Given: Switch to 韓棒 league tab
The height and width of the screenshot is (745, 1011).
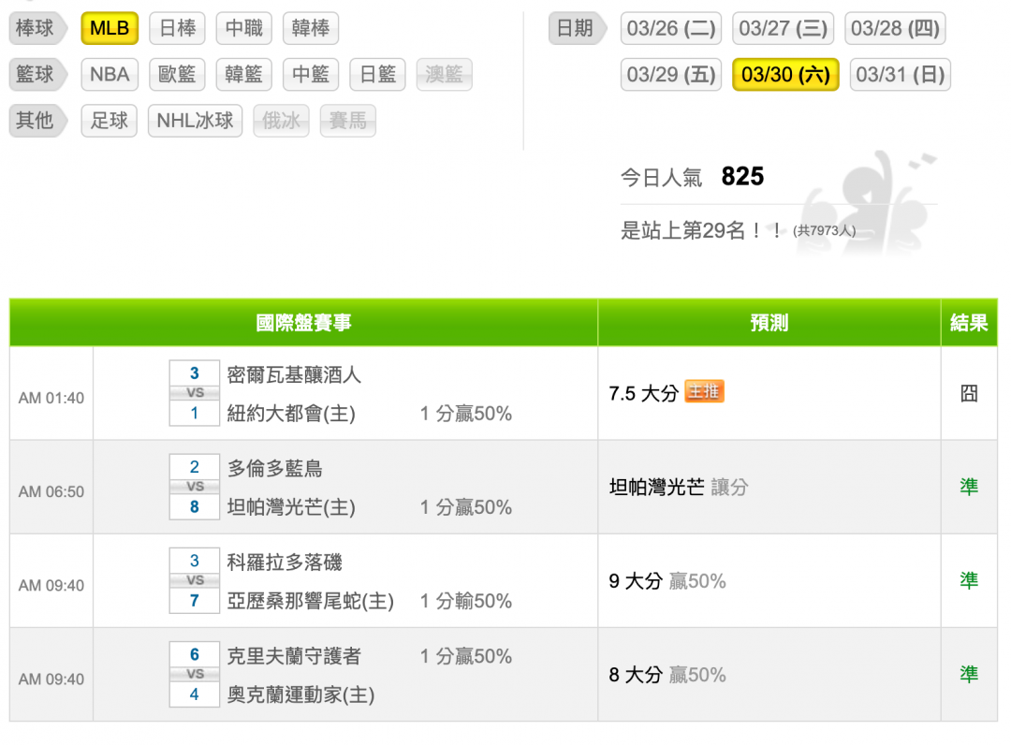Looking at the screenshot, I should tap(311, 28).
